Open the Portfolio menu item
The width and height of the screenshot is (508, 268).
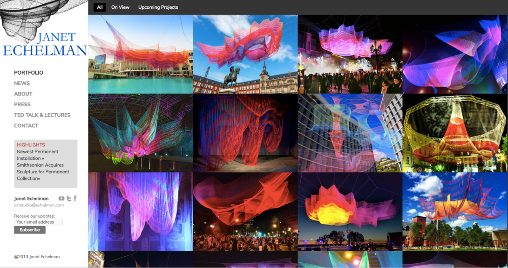pyautogui.click(x=28, y=73)
